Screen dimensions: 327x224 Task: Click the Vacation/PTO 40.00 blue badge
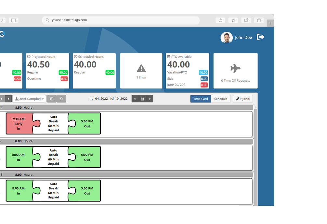click(203, 72)
